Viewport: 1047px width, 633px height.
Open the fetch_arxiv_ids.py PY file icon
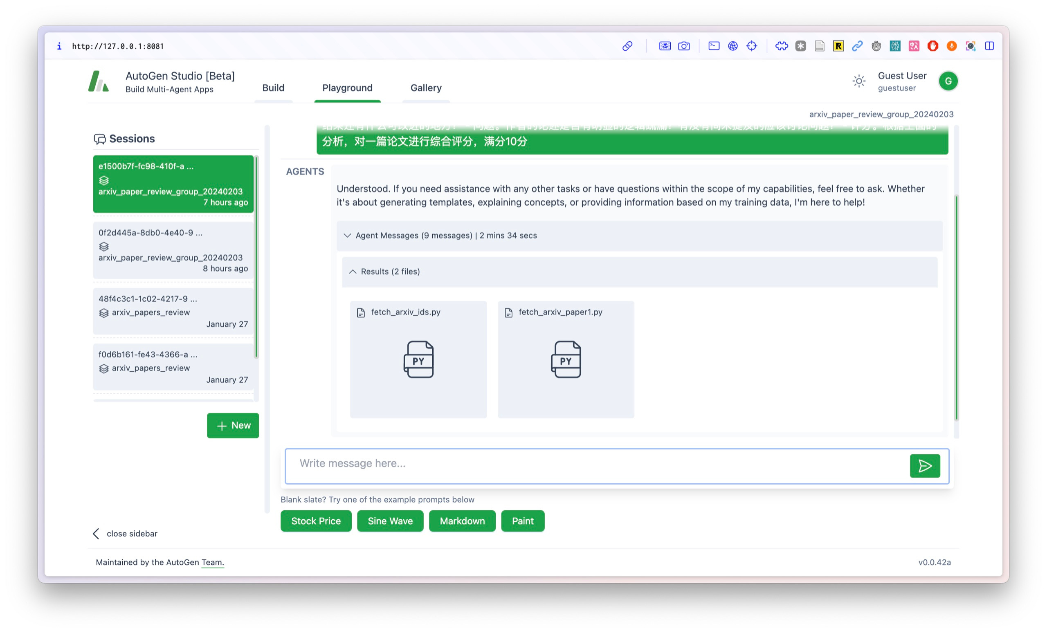(418, 359)
